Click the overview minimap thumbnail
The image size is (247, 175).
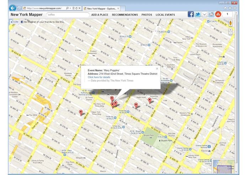[x=223, y=166]
